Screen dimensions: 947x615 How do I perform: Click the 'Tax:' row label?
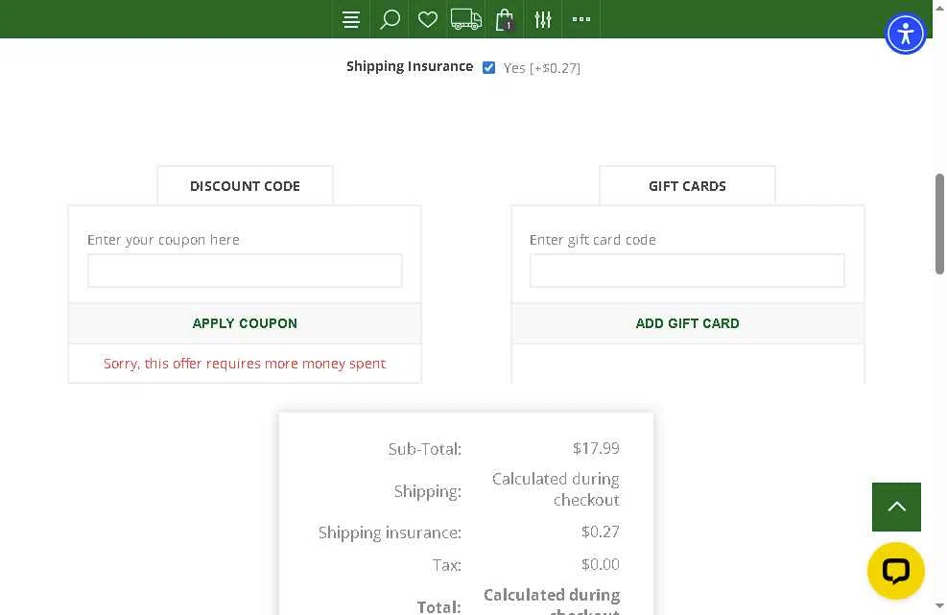coord(447,565)
